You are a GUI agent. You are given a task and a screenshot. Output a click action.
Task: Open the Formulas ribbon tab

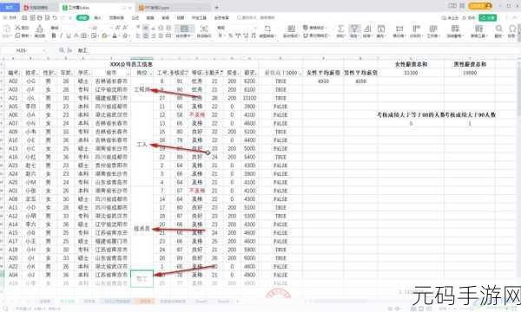click(x=135, y=17)
